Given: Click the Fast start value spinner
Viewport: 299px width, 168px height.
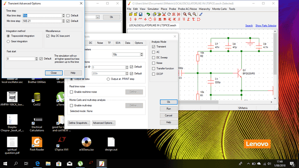Looking at the screenshot, I should pos(37,59).
